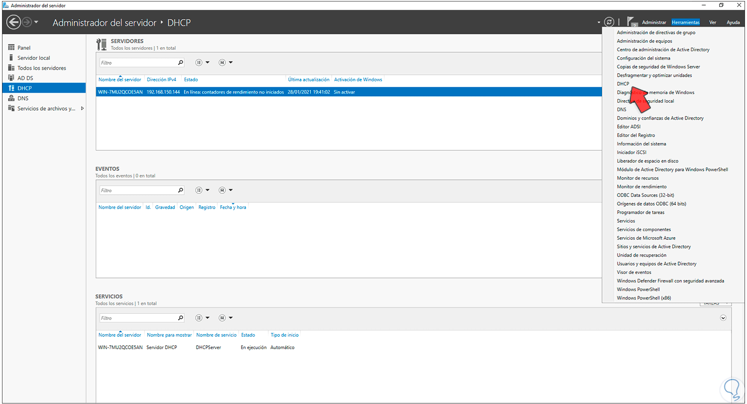Open Administración de equipos

pyautogui.click(x=644, y=41)
